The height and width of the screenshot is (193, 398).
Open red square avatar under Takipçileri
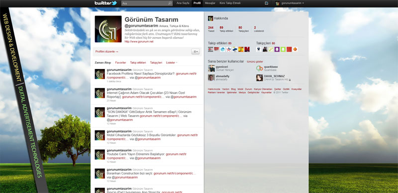tap(289, 49)
